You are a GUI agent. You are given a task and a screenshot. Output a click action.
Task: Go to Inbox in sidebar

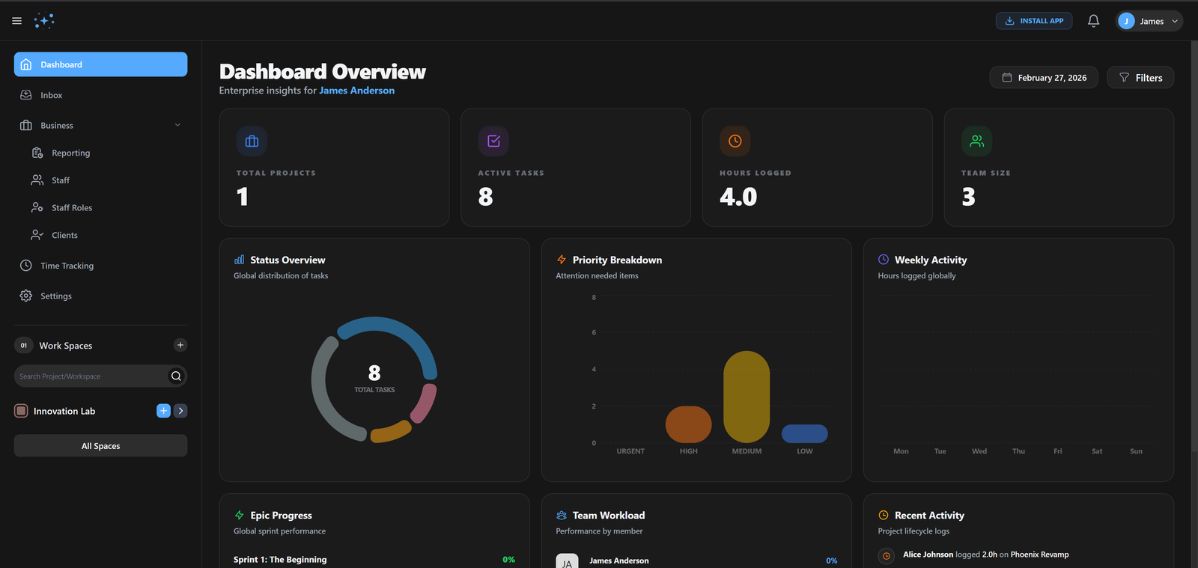point(51,95)
